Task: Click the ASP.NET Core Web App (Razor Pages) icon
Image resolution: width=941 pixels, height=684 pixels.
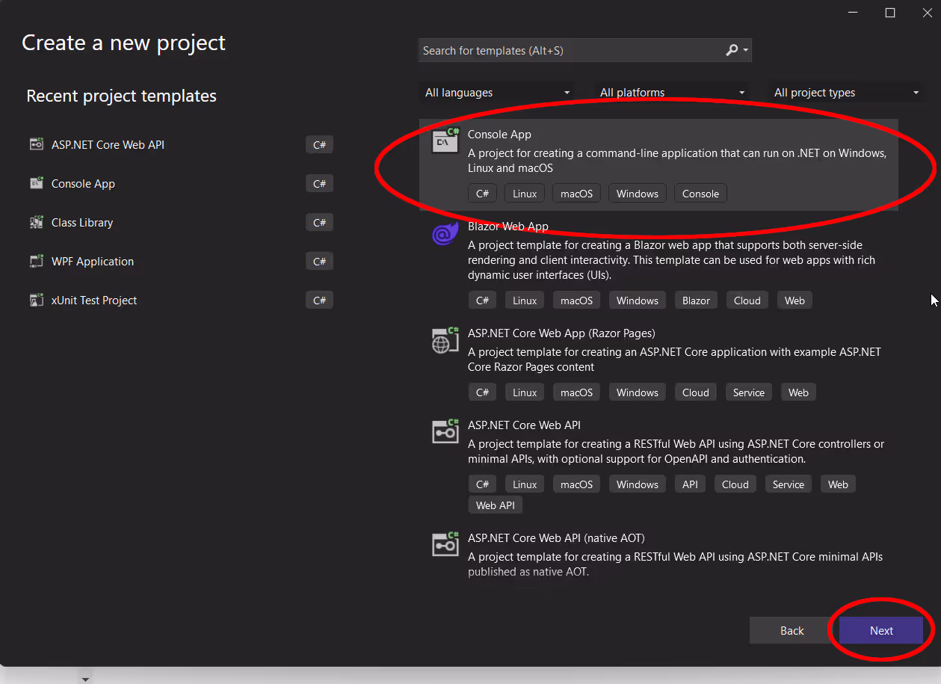Action: [445, 339]
